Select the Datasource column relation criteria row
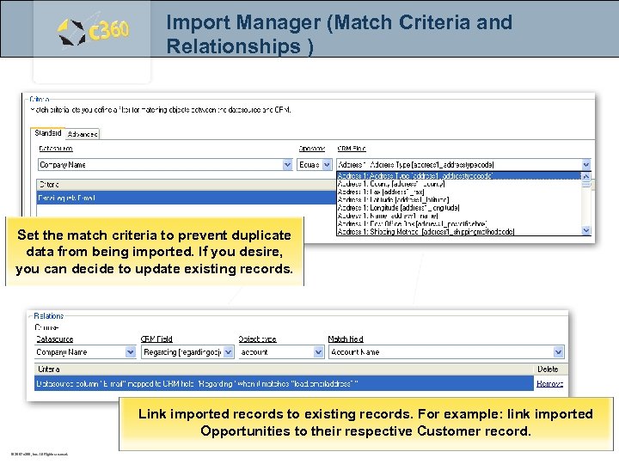Viewport: 619px width, 464px height. pos(284,383)
